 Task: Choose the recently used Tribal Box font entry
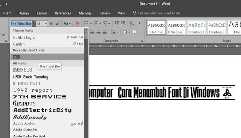coord(47,57)
